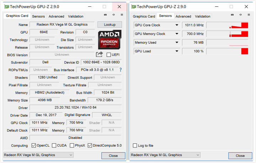Click the Revision field showing C0
256x163 pixels.
pyautogui.click(x=85, y=32)
